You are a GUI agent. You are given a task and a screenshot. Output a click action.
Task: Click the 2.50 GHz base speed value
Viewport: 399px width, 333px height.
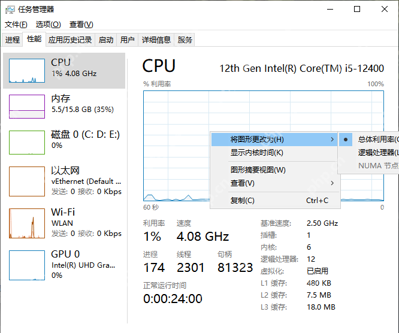(322, 223)
